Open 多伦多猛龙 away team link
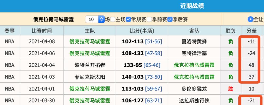 click(x=194, y=89)
